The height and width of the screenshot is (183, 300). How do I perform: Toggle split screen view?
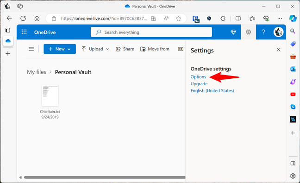click(x=238, y=19)
